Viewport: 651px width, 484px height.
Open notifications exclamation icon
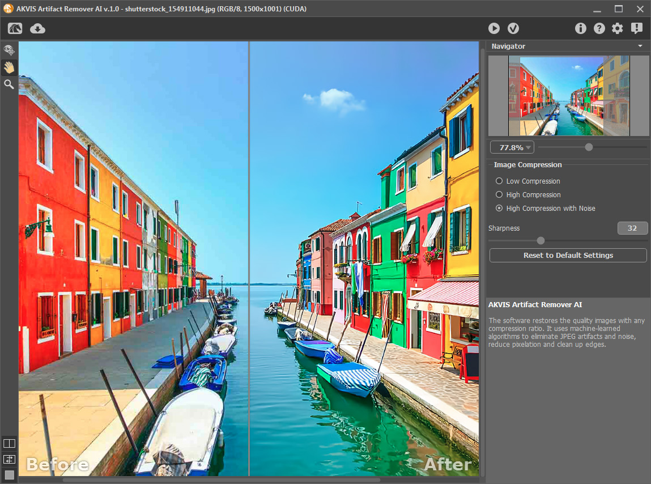coord(636,28)
